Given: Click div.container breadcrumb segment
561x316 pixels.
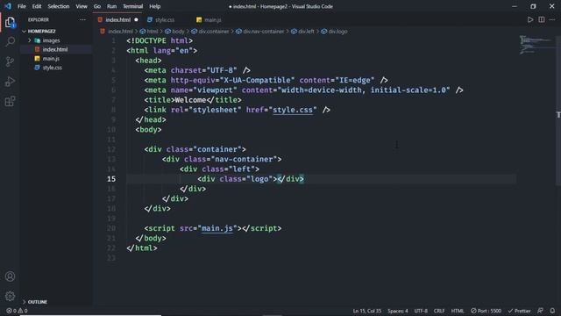Looking at the screenshot, I should pyautogui.click(x=214, y=32).
